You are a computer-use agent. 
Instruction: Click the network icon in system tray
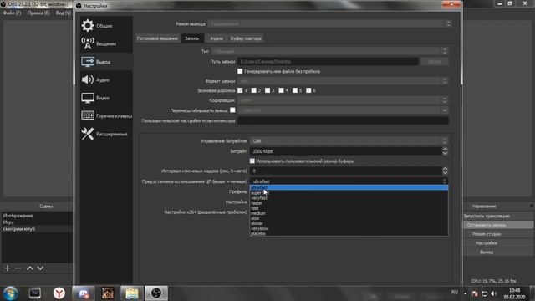point(484,293)
